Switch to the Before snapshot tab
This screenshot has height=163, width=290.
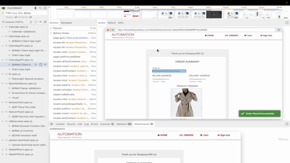click(111, 23)
